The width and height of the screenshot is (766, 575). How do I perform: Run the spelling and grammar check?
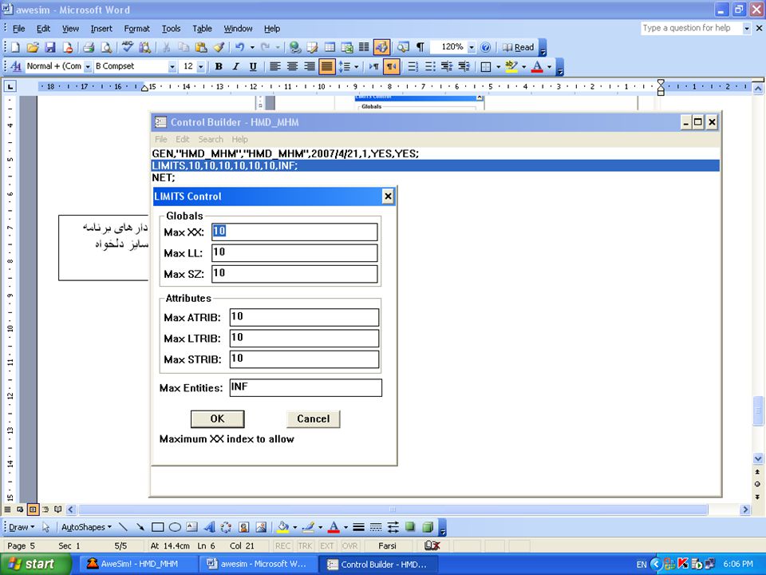(x=128, y=47)
